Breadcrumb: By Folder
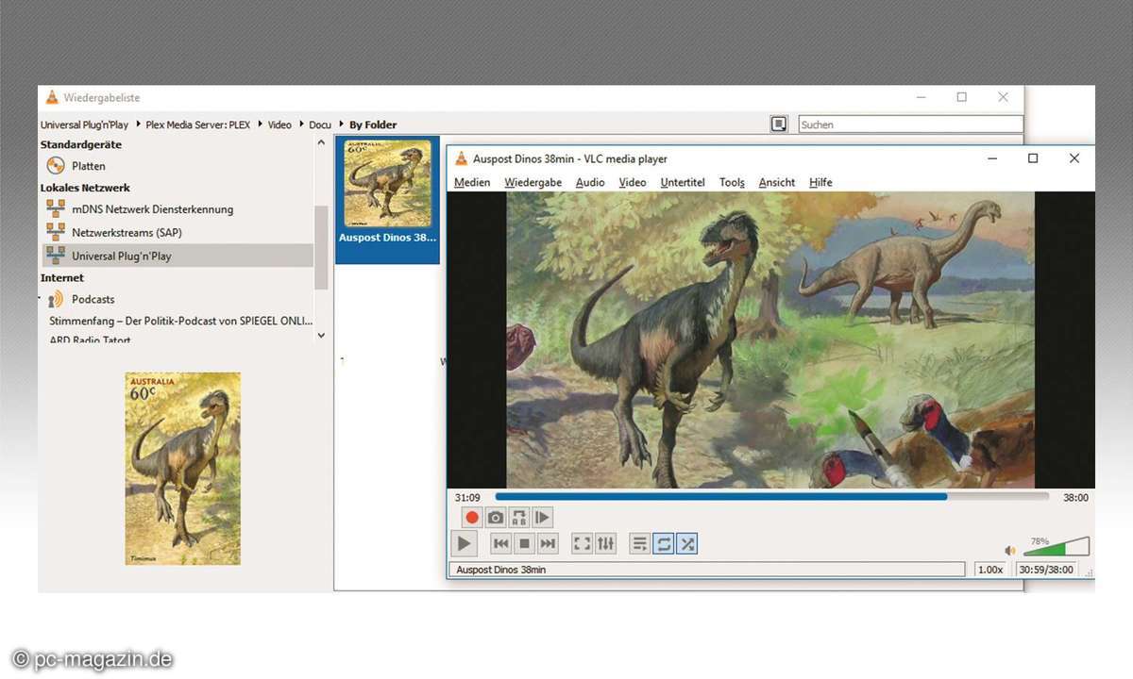Viewport: 1133px width, 679px height. (x=373, y=124)
